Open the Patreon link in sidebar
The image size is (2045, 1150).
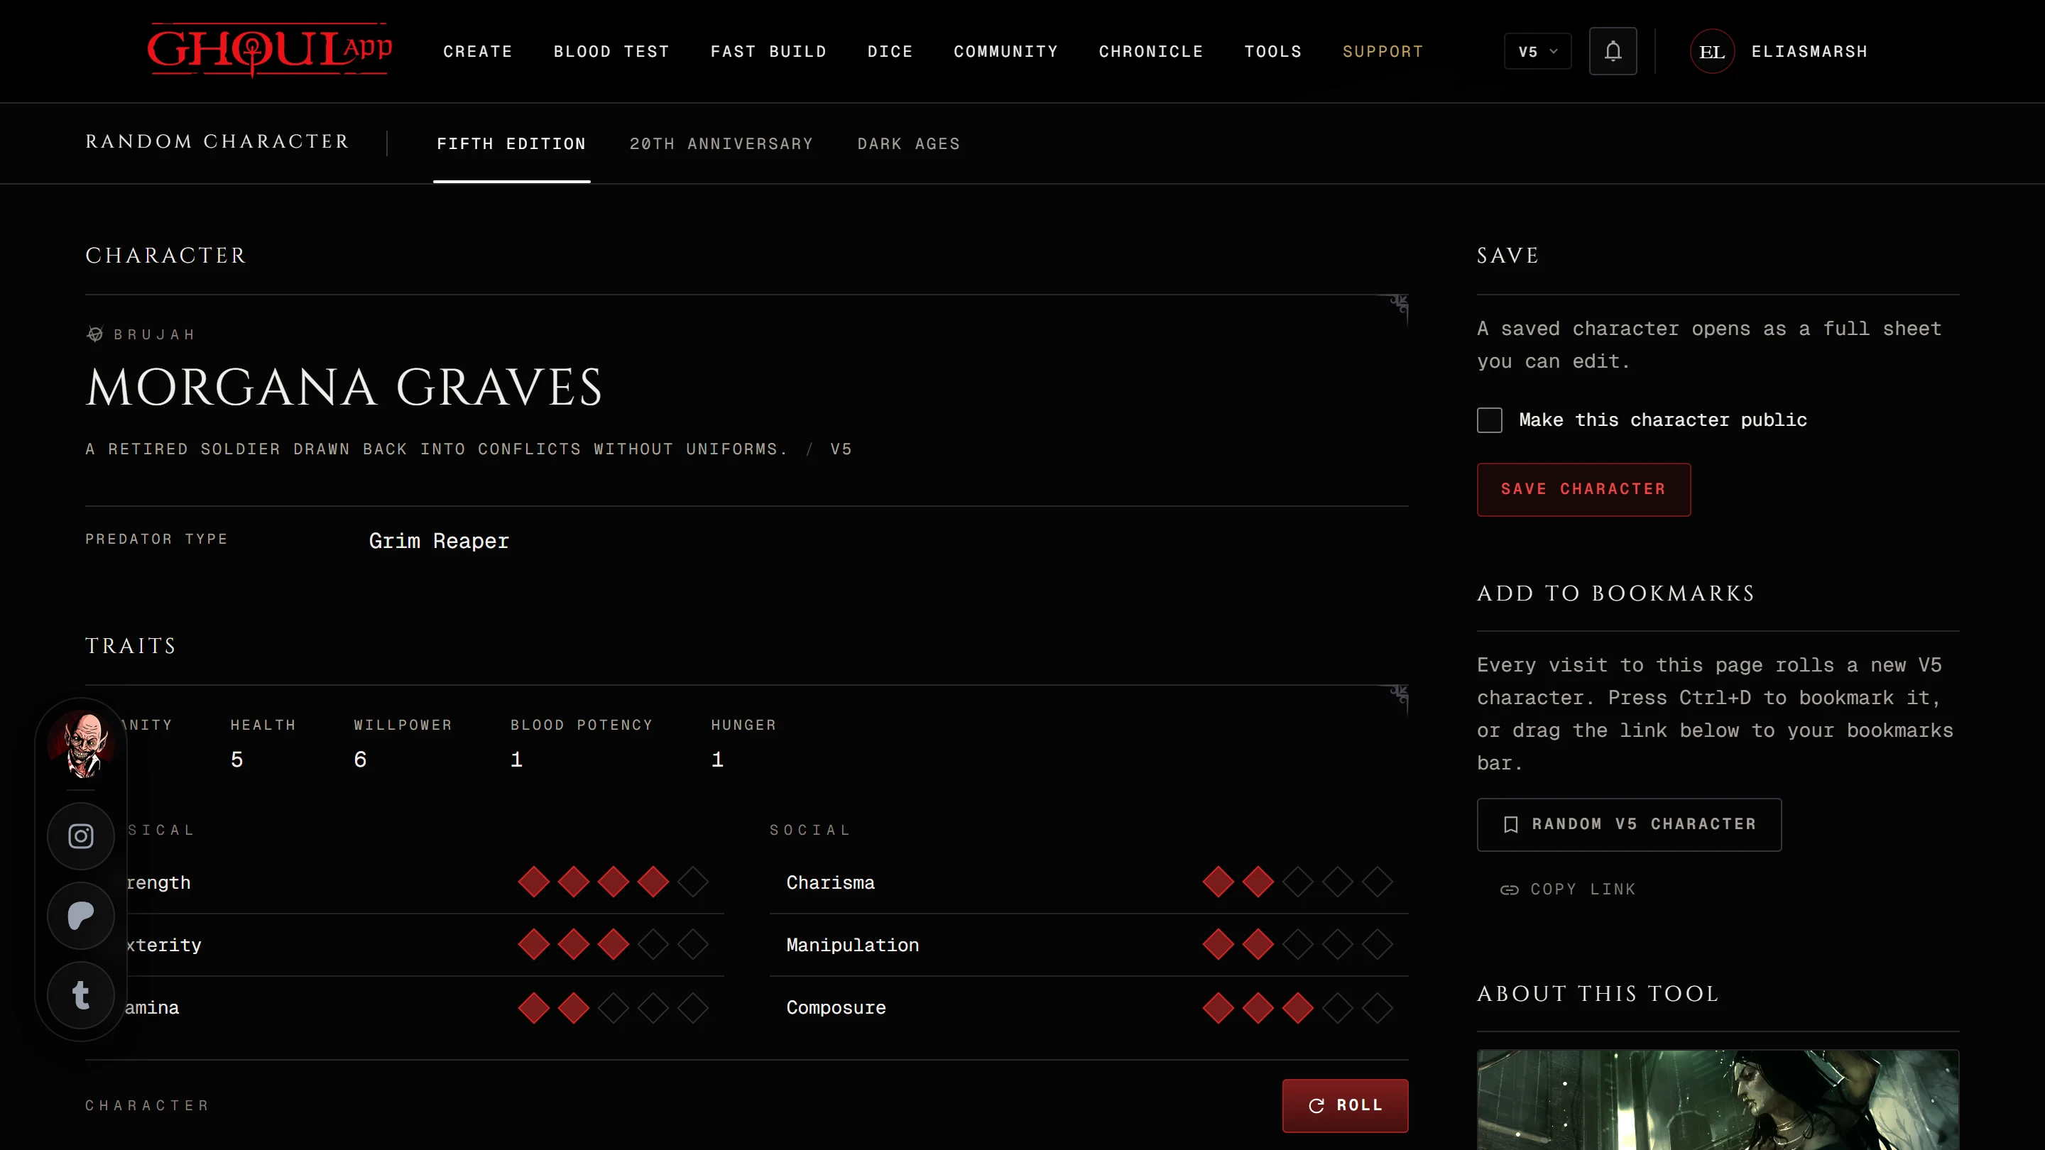point(81,915)
